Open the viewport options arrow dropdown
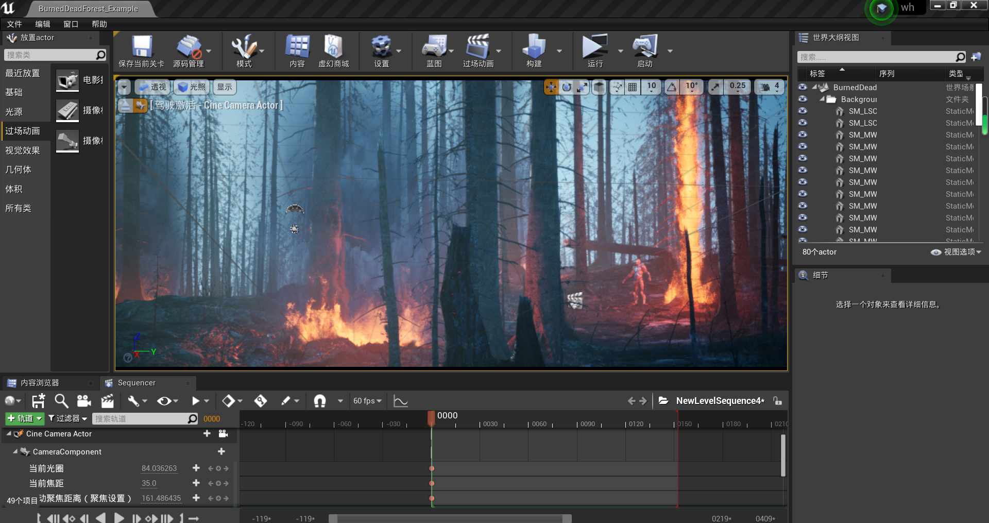This screenshot has width=989, height=523. coord(124,87)
